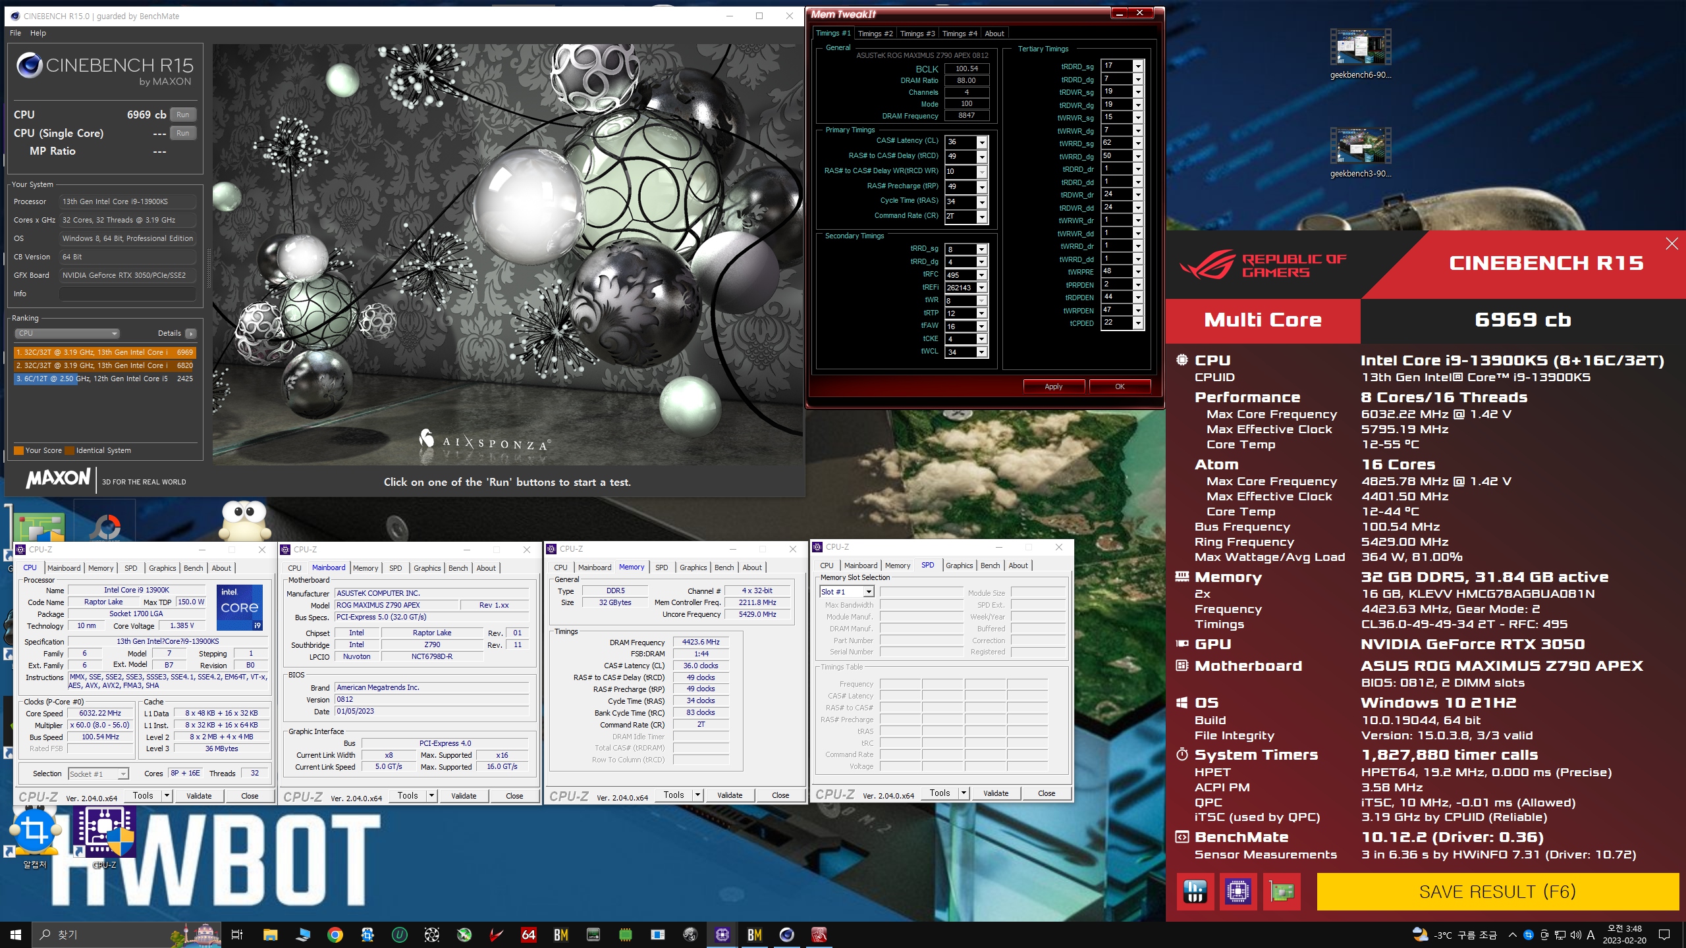This screenshot has width=1686, height=948.
Task: Open geekbench6 screenshot file on desktop
Action: click(x=1360, y=54)
